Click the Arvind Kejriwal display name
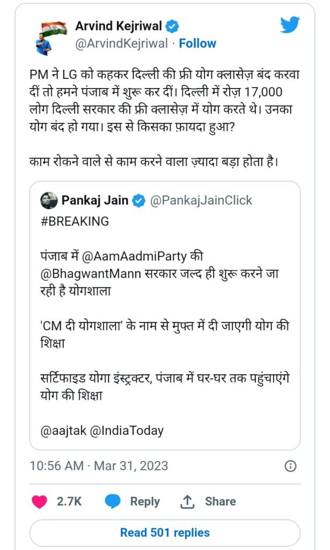The image size is (330, 550). pyautogui.click(x=119, y=26)
